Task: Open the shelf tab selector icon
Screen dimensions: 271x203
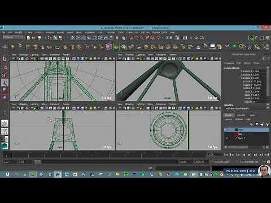Action: point(5,47)
